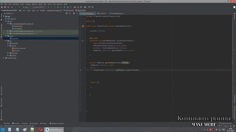The image size is (236, 132).
Task: Click the Windows Start button
Action: pyautogui.click(x=3, y=129)
